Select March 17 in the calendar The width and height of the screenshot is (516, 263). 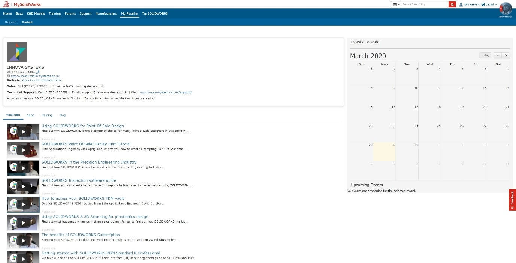click(407, 113)
